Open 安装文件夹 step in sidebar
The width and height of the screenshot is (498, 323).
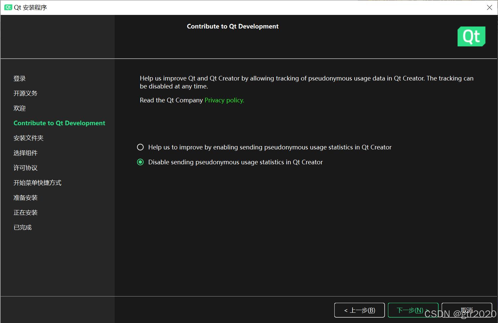28,138
